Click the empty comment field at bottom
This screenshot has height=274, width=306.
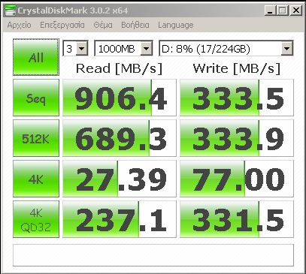(153, 255)
